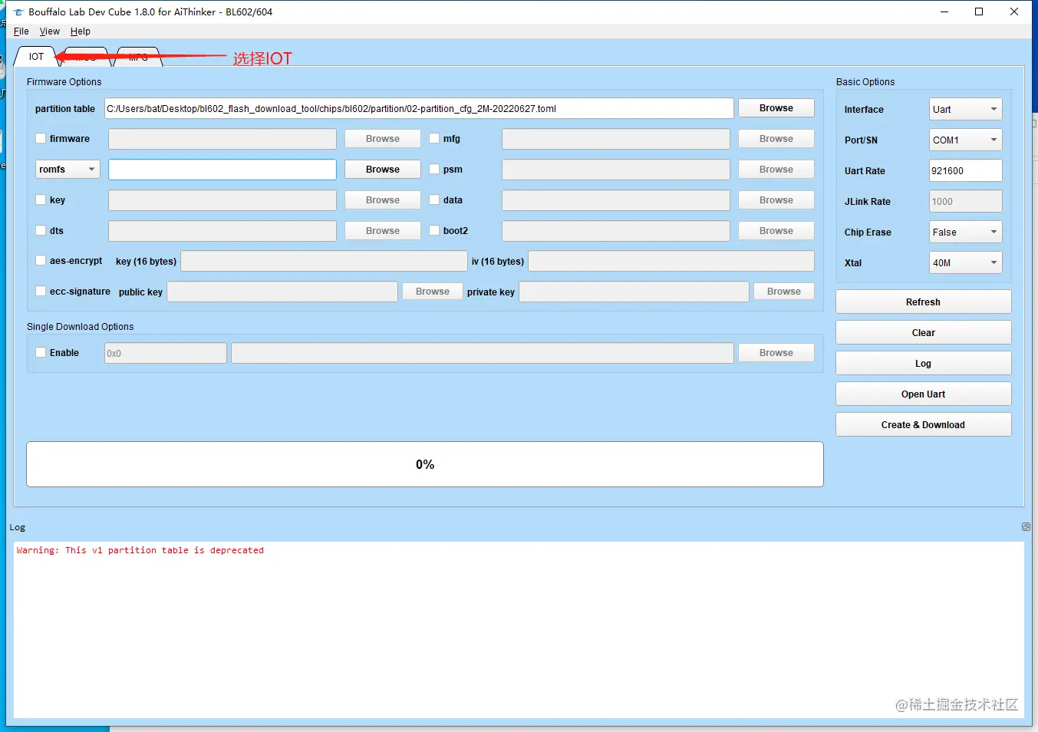Screen dimensions: 1038x732
Task: Click the Bouffalo Lab app icon in title bar
Action: point(18,12)
